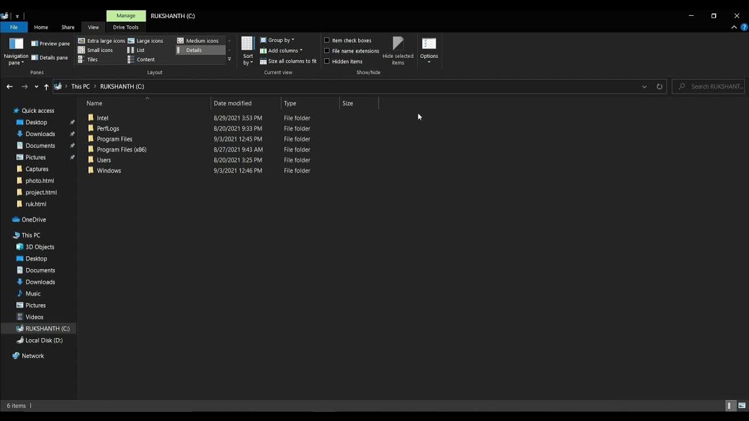
Task: Switch to Extra large icons layout
Action: [101, 41]
